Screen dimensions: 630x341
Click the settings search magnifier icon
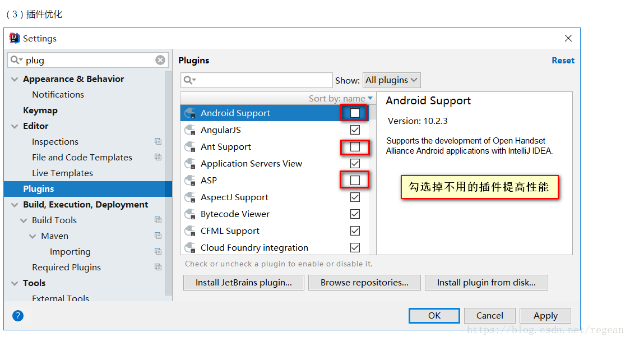click(16, 61)
